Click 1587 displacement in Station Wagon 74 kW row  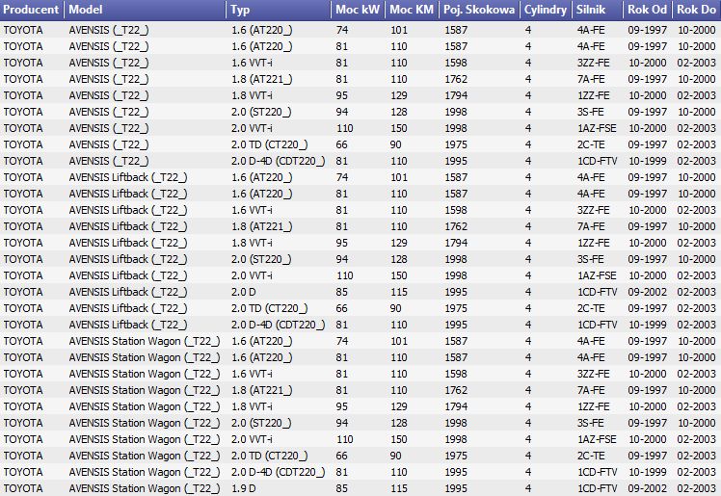coord(456,341)
